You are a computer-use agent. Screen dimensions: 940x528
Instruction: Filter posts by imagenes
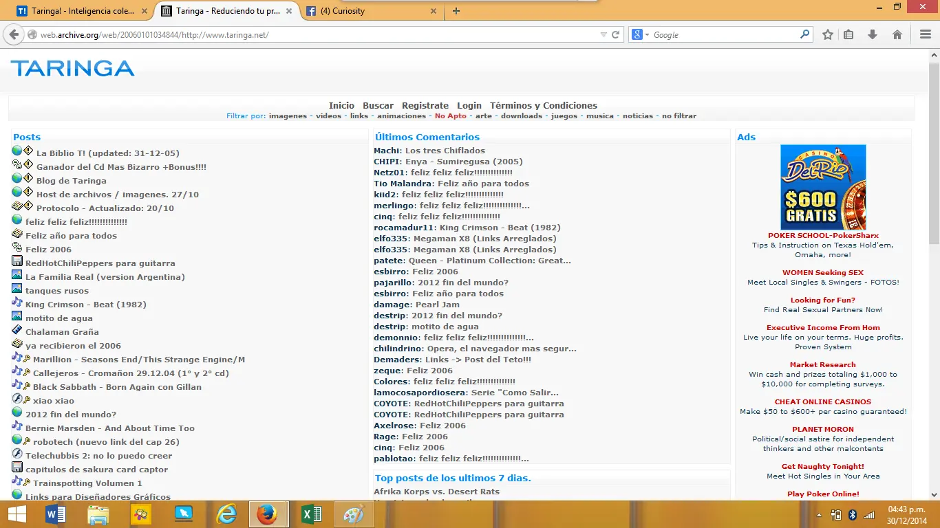click(x=288, y=116)
